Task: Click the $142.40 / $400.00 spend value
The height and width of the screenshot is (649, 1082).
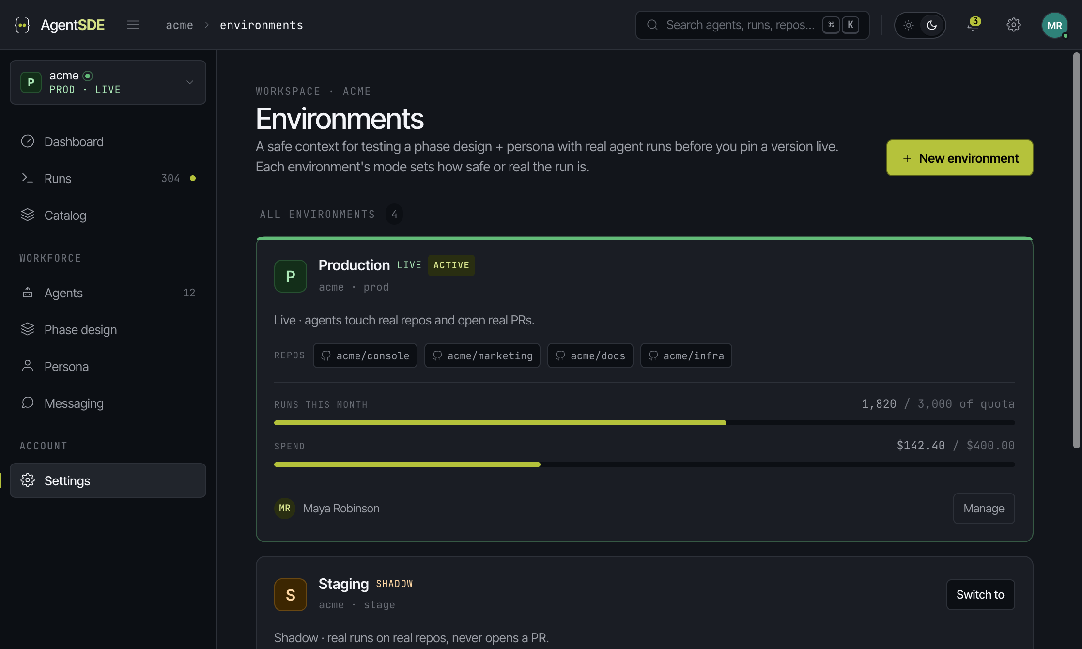Action: pos(956,446)
